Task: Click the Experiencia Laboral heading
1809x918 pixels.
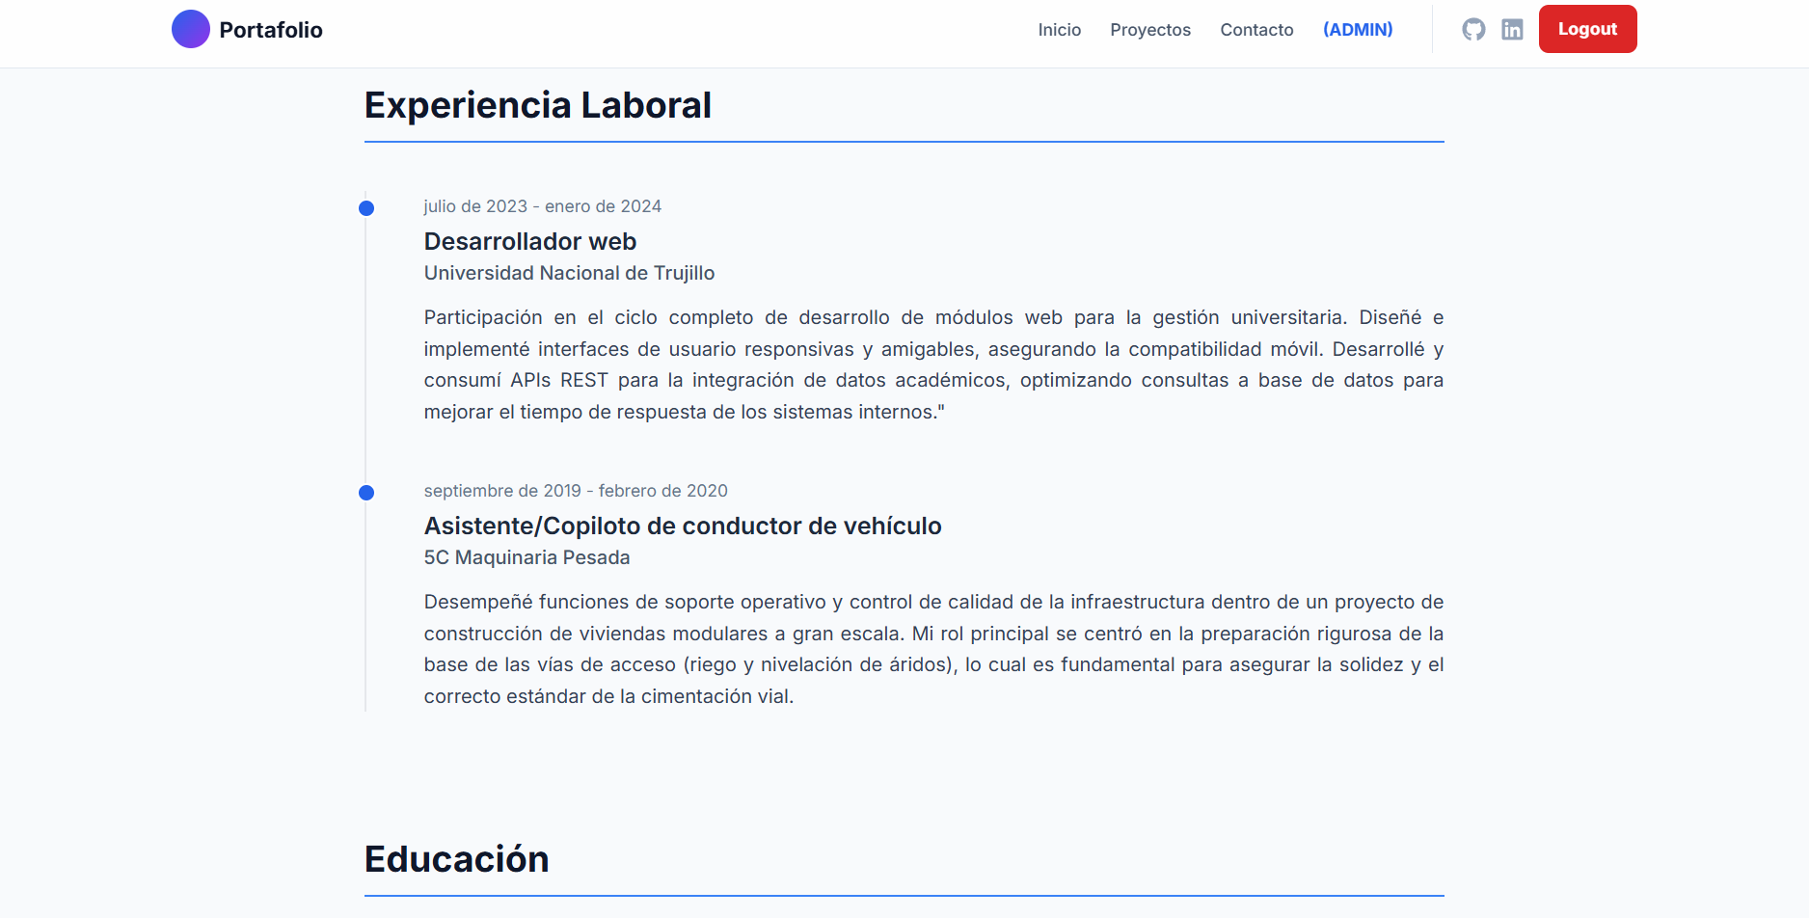Action: coord(537,105)
